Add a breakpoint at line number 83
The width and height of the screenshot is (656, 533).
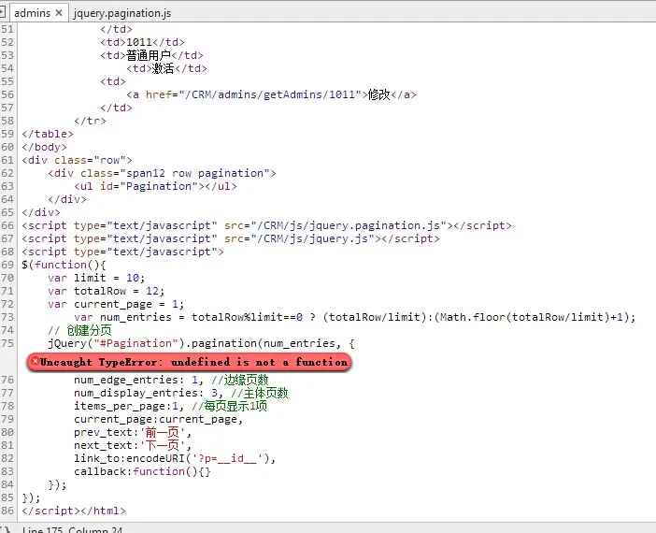pyautogui.click(x=7, y=471)
